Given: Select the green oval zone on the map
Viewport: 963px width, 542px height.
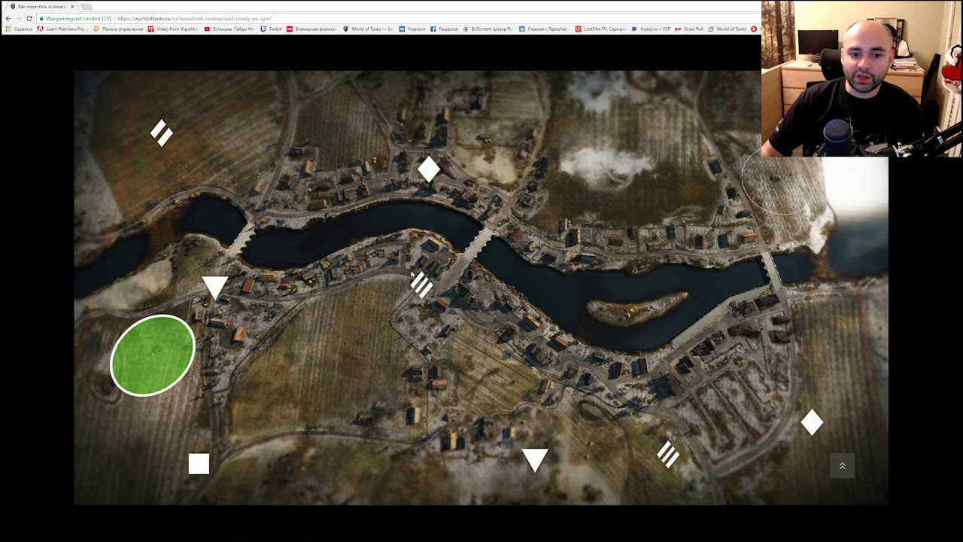Looking at the screenshot, I should click(x=153, y=355).
